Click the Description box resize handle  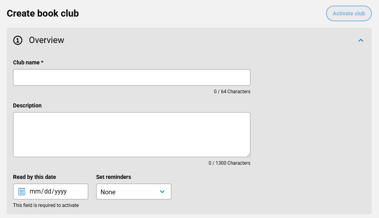coord(248,155)
